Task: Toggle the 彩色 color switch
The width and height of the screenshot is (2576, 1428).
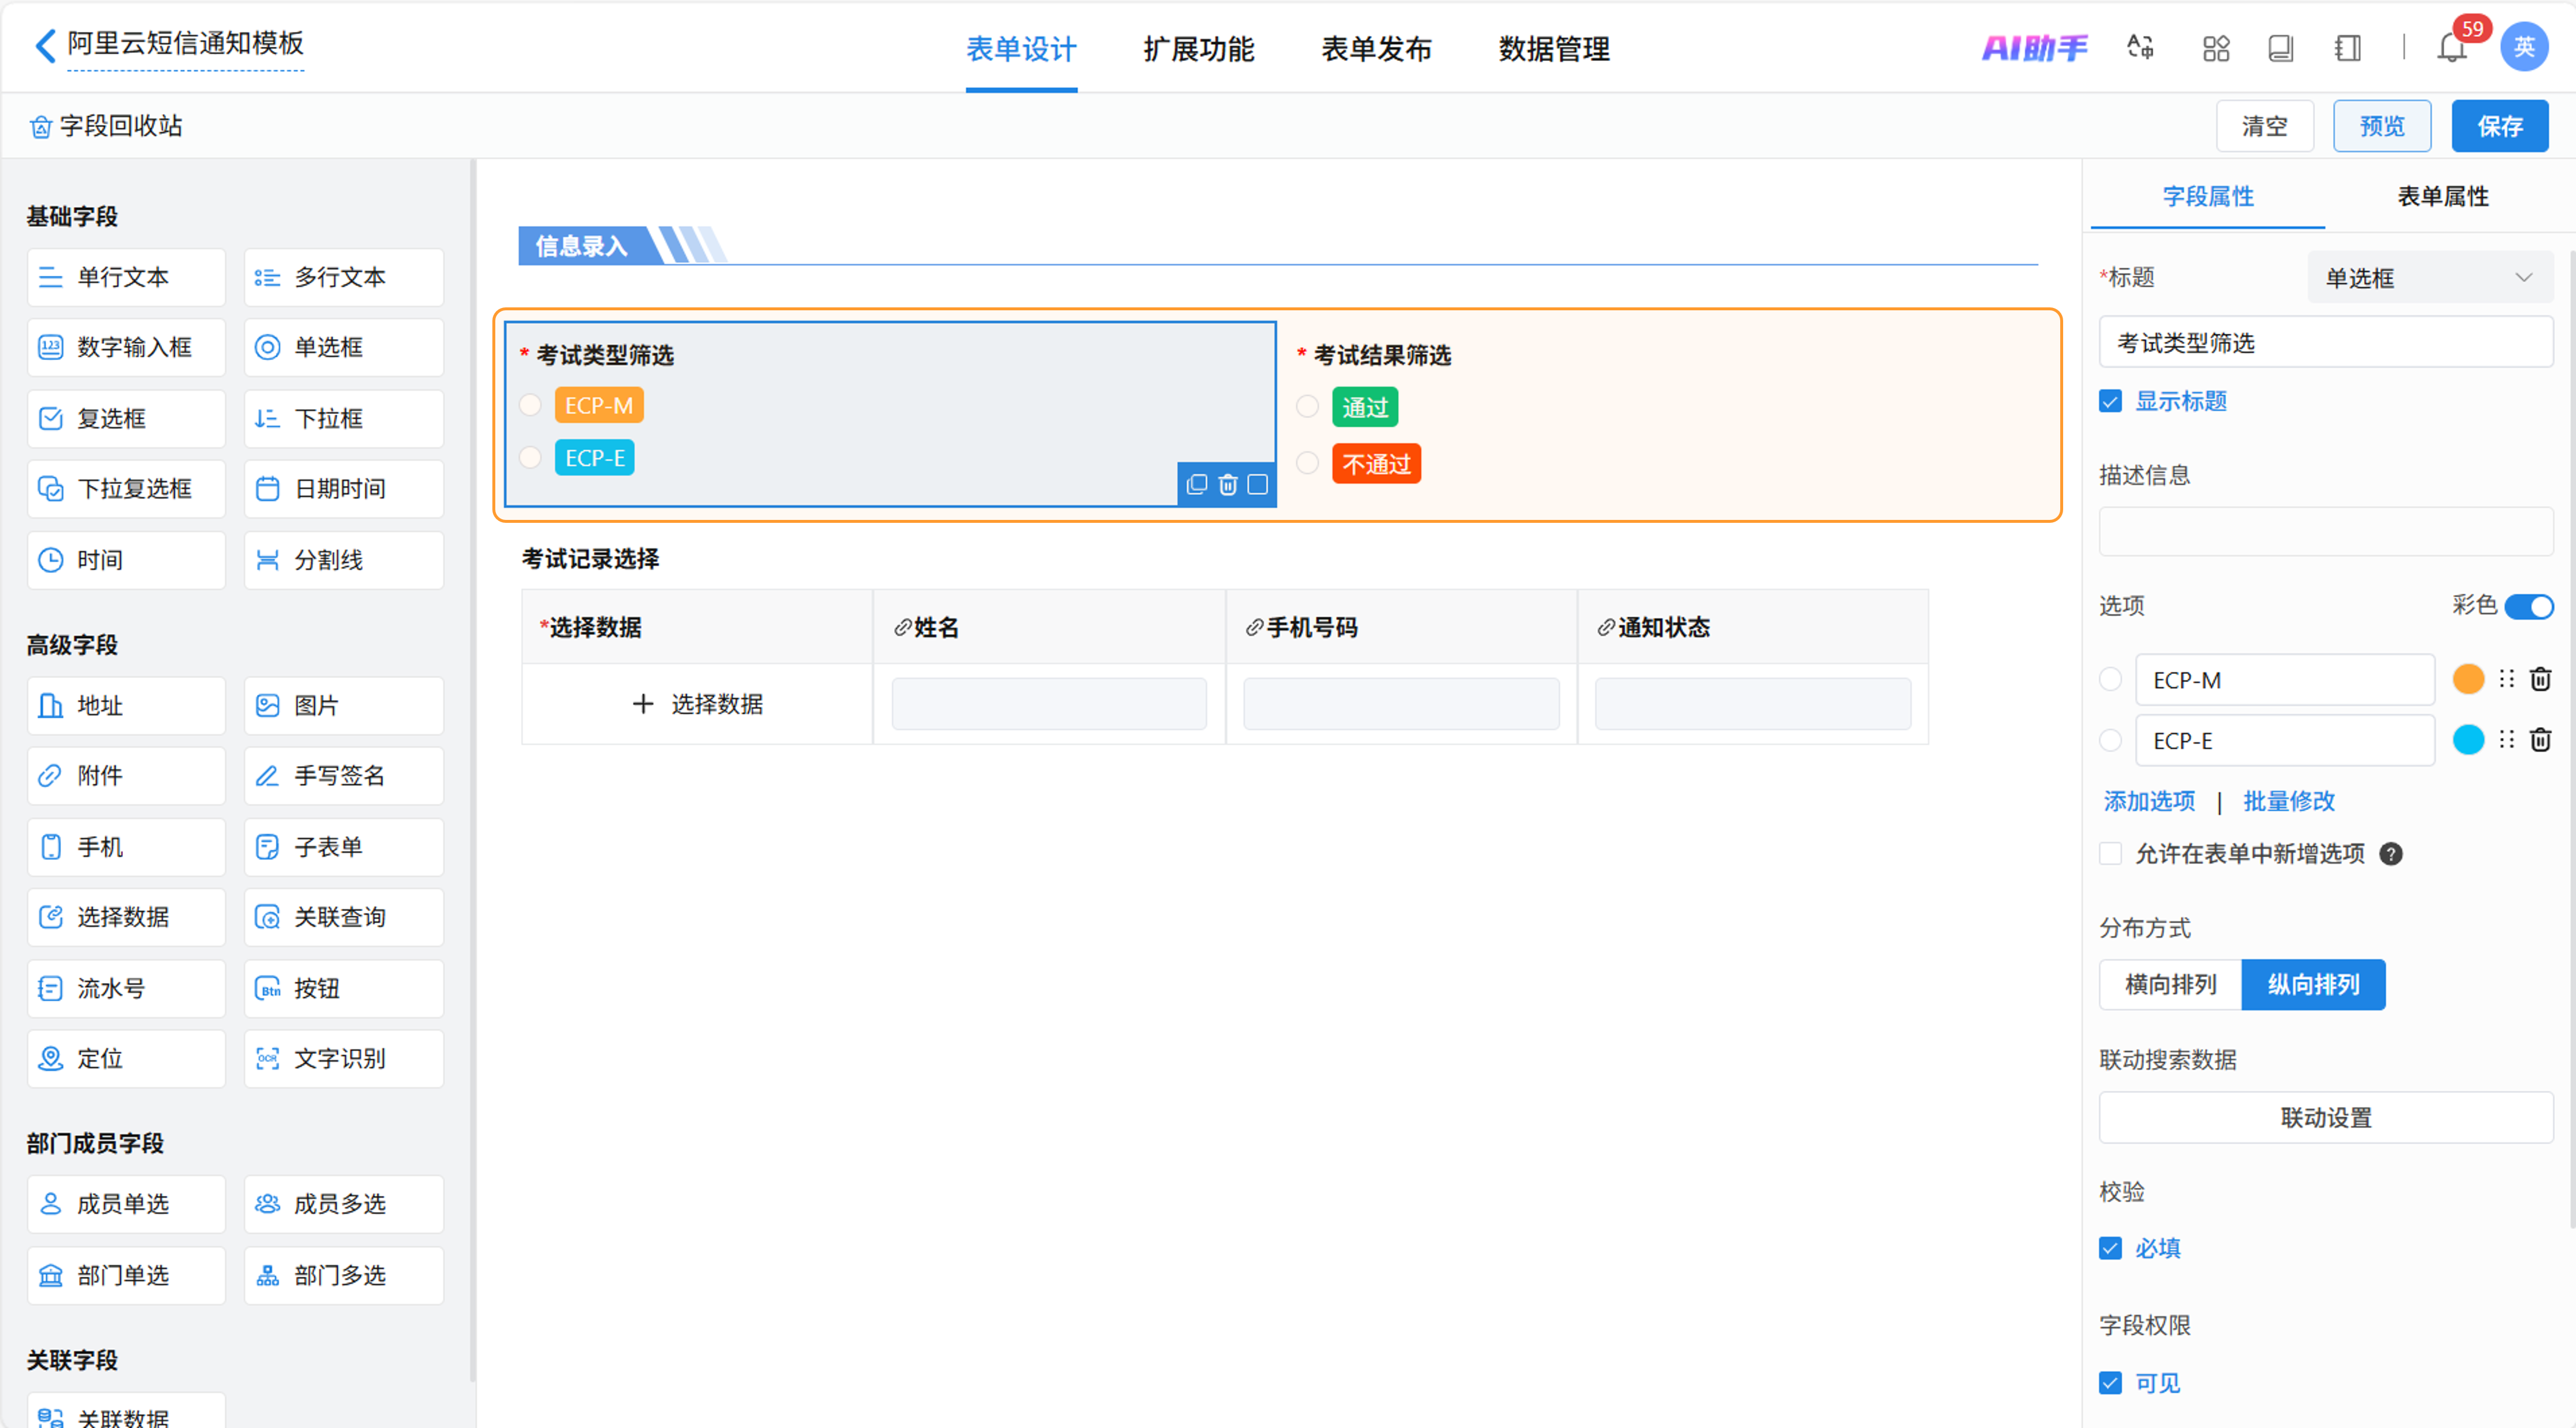Action: 2529,607
